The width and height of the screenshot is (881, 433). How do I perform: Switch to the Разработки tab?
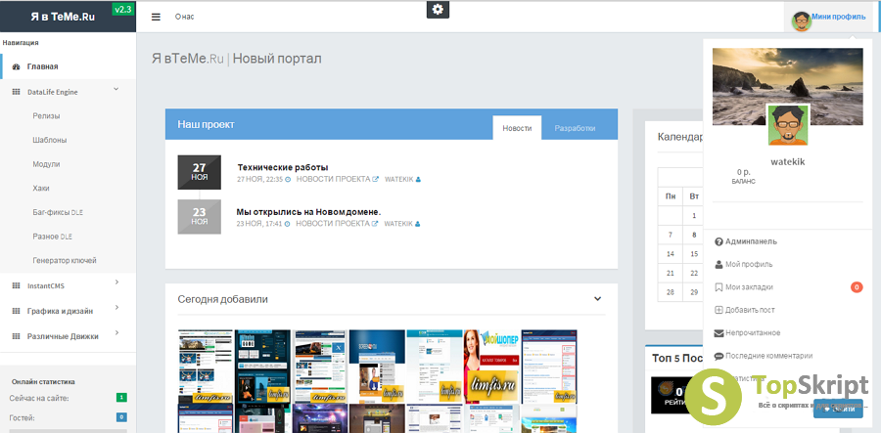coord(575,128)
